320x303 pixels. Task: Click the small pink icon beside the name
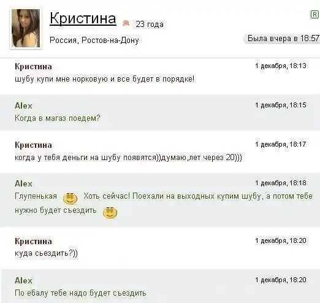point(126,23)
